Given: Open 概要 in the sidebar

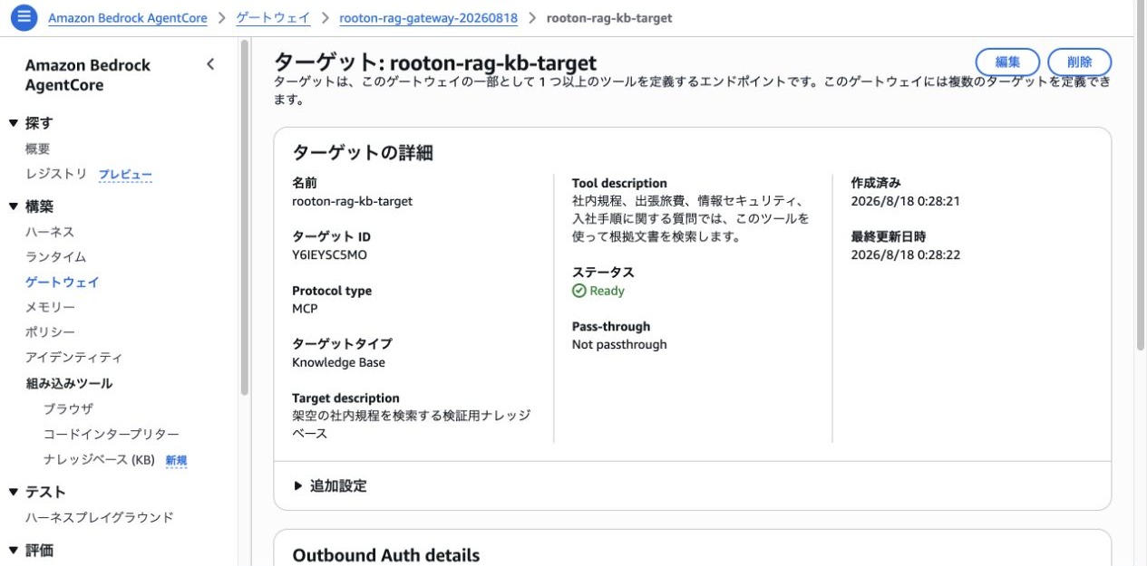Looking at the screenshot, I should click(x=37, y=149).
